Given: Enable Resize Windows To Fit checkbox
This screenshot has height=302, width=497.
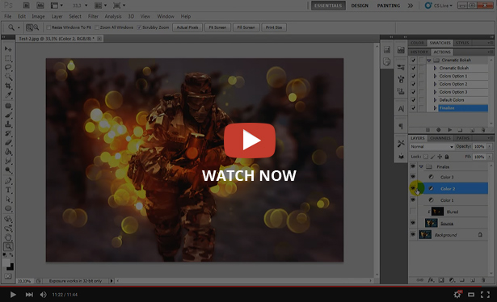Looking at the screenshot, I should click(x=48, y=27).
